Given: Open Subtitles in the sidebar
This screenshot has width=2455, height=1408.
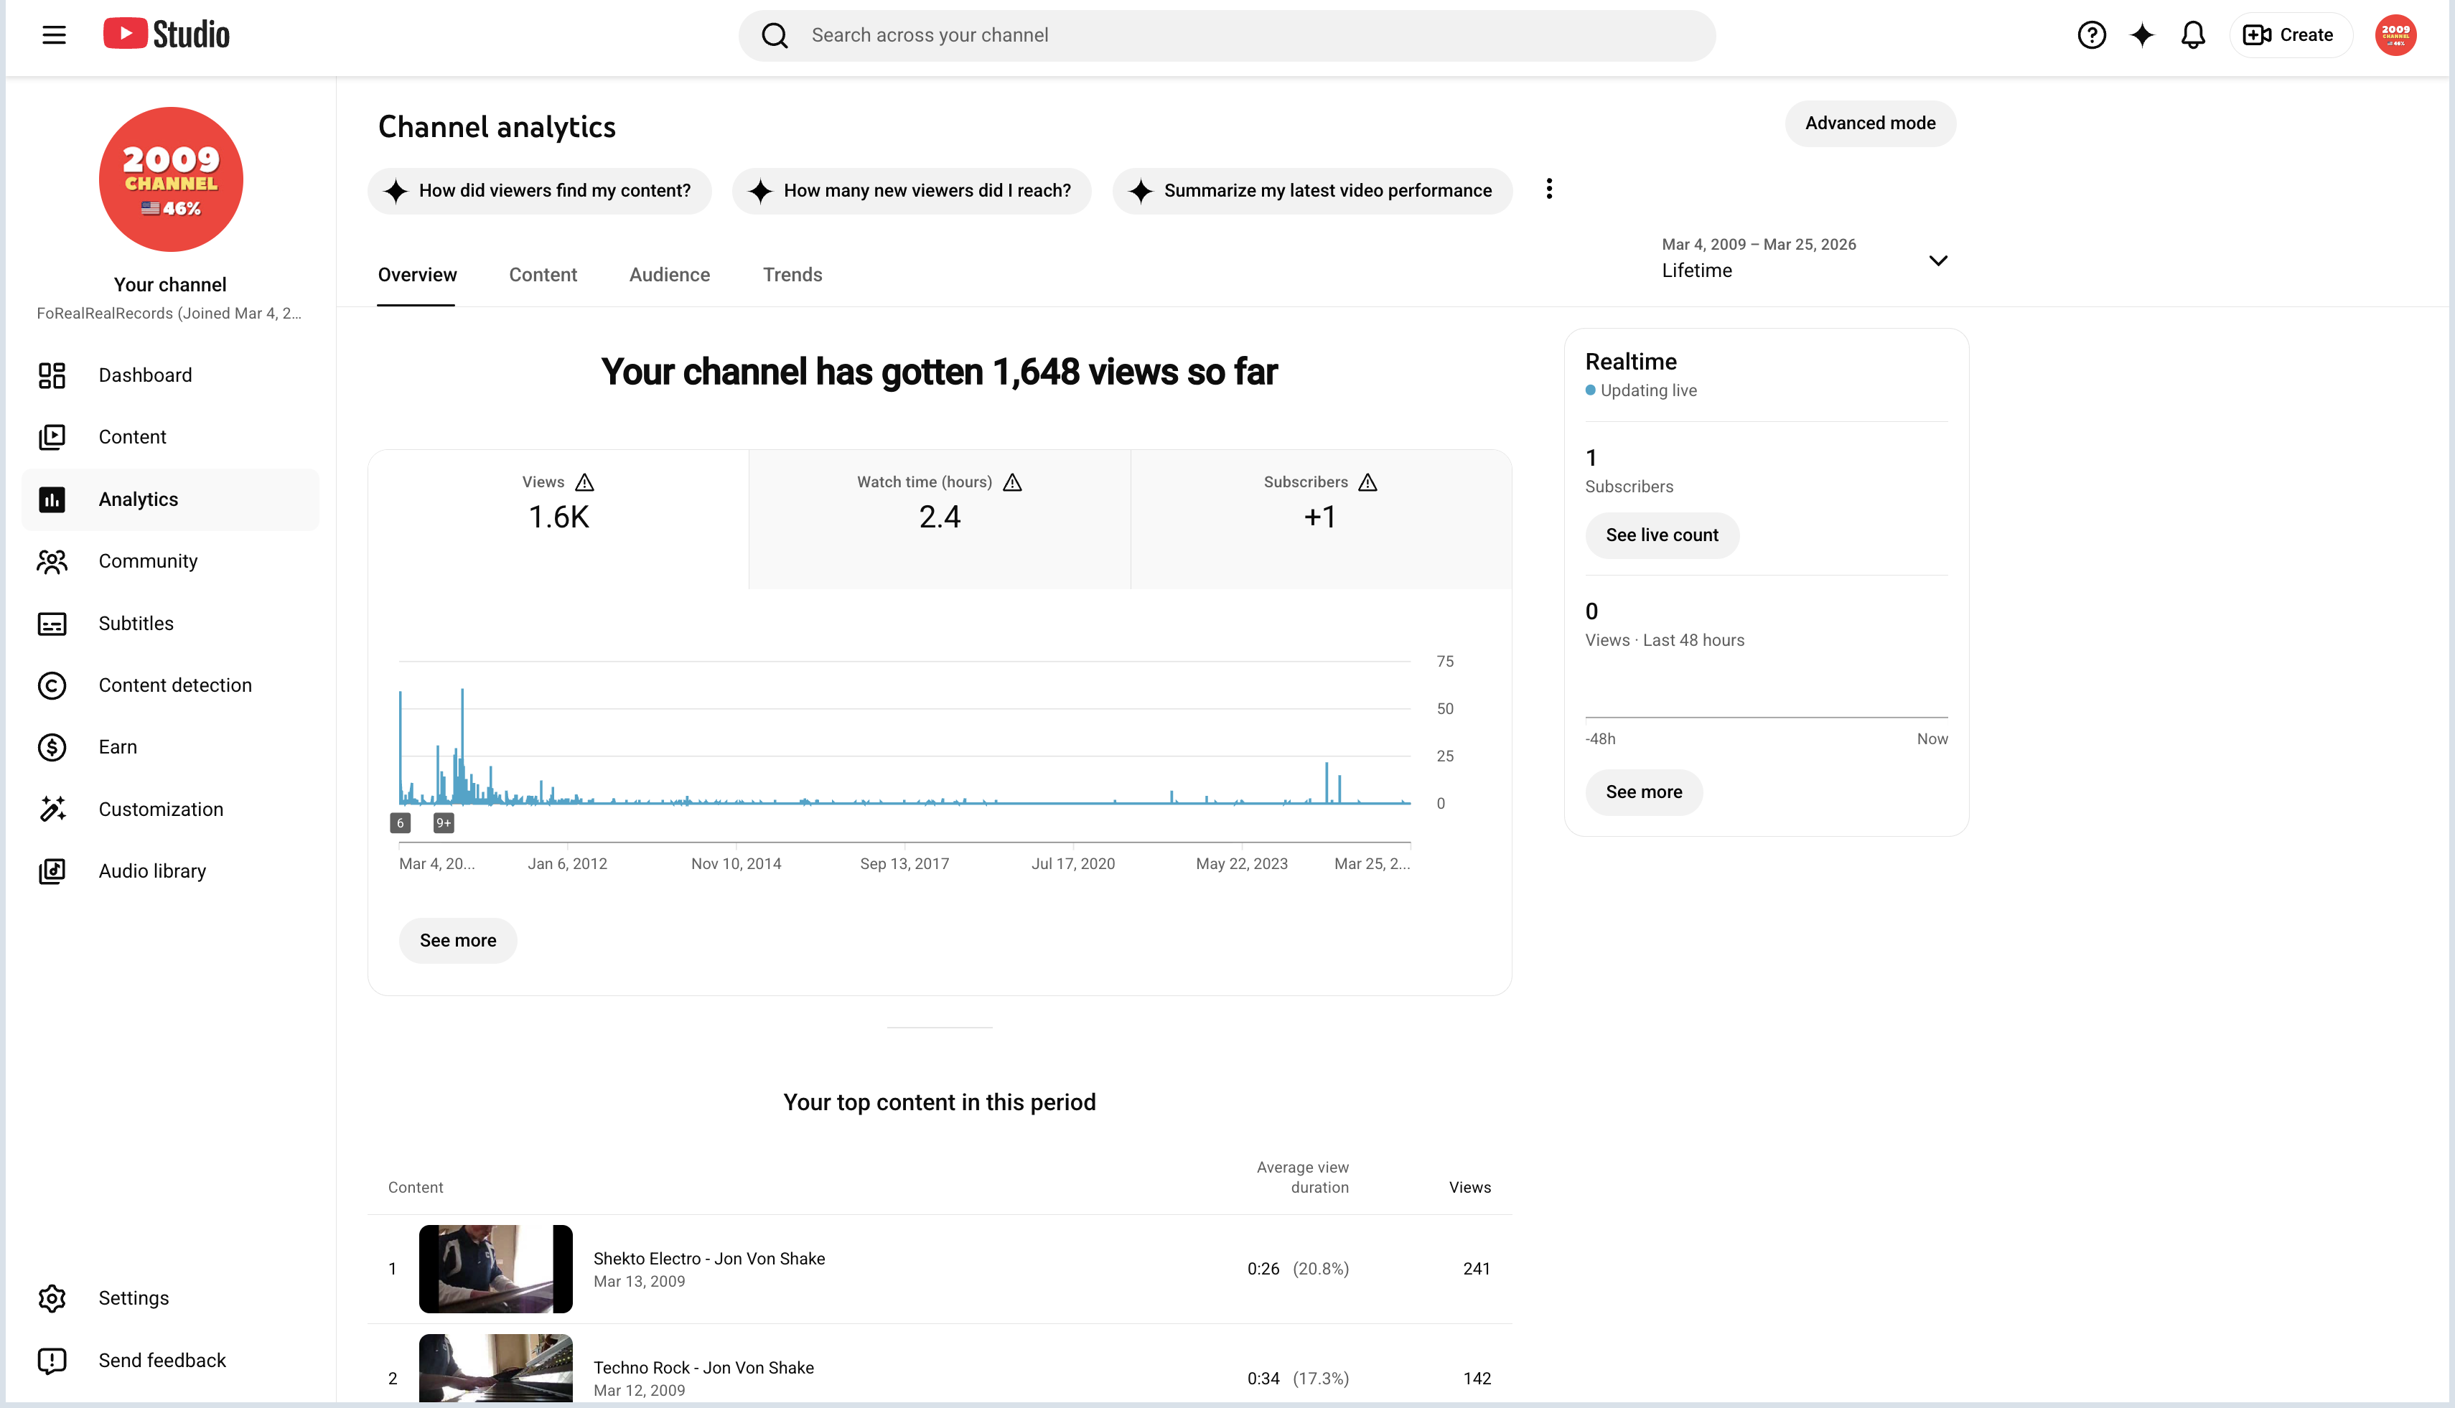Looking at the screenshot, I should (x=170, y=624).
